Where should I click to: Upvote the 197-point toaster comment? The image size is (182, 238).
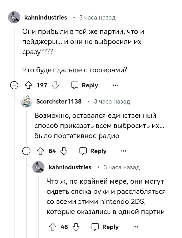[28, 85]
